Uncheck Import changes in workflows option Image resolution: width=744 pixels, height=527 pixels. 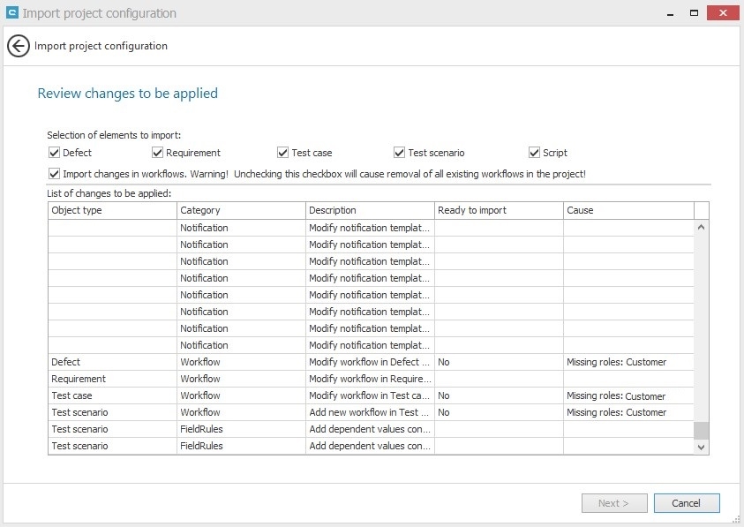55,174
